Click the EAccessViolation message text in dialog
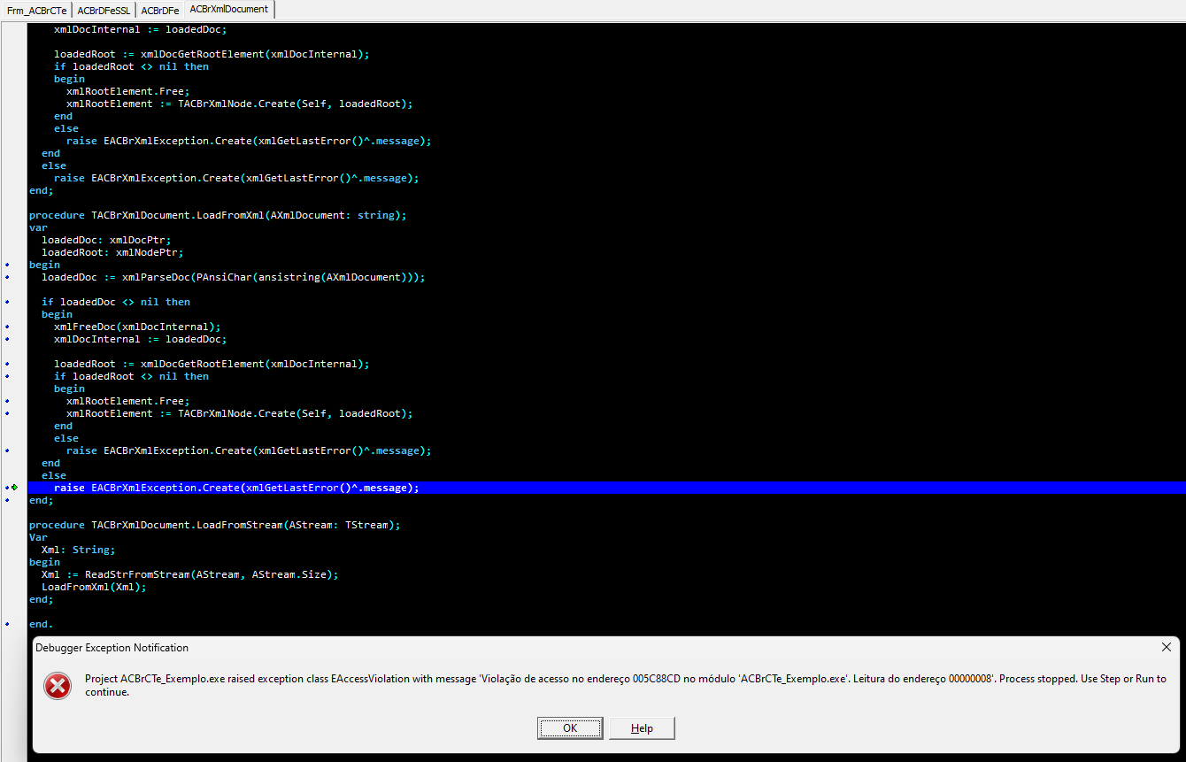Screen dimensions: 1186x762 tap(626, 686)
